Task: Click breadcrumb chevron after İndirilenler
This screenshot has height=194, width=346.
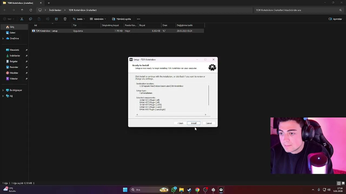Action: (x=65, y=10)
